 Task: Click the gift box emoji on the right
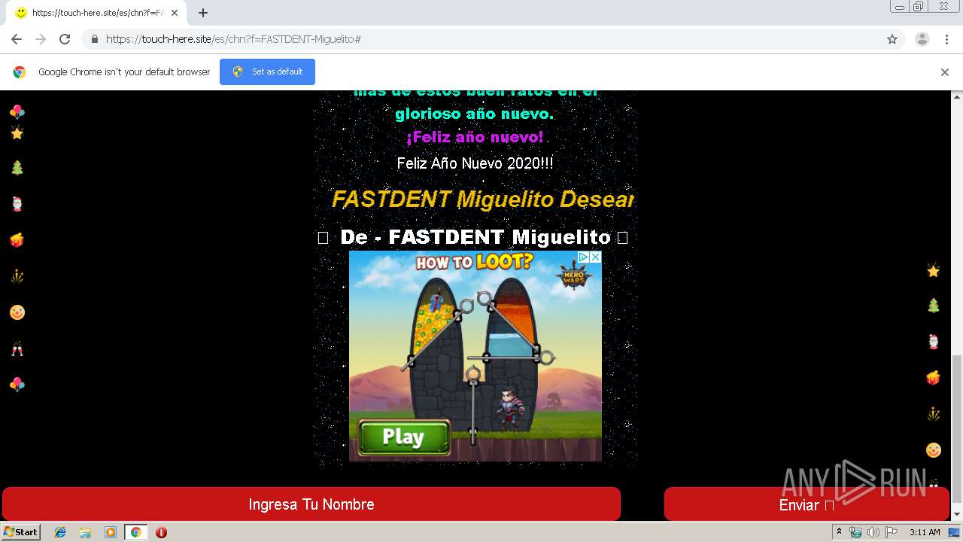(x=934, y=377)
